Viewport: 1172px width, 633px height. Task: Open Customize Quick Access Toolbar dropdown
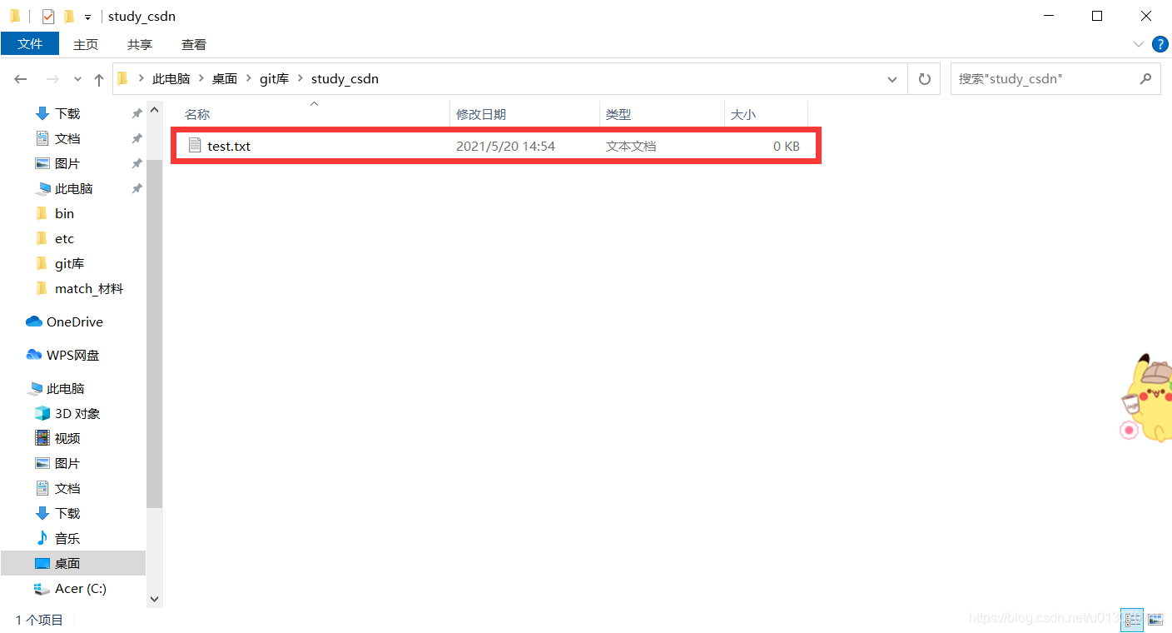pos(87,17)
